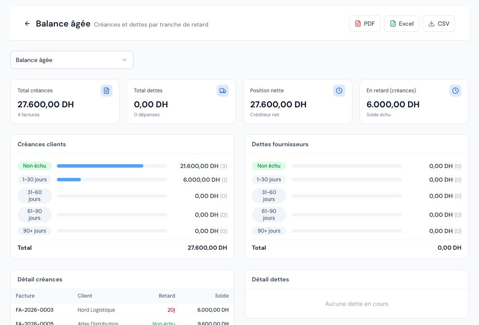This screenshot has width=479, height=325.
Task: Export the report to Excel
Action: (x=402, y=24)
